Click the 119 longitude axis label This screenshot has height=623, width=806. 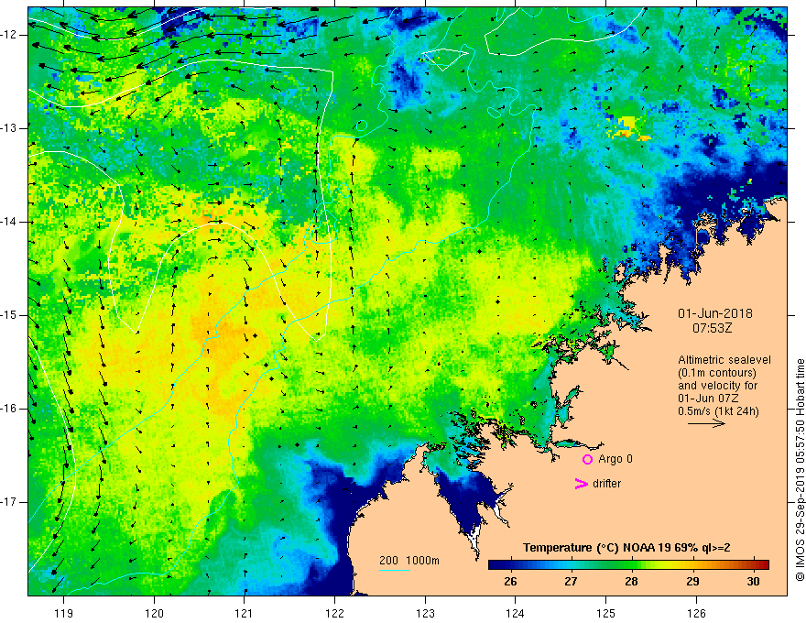click(x=64, y=613)
